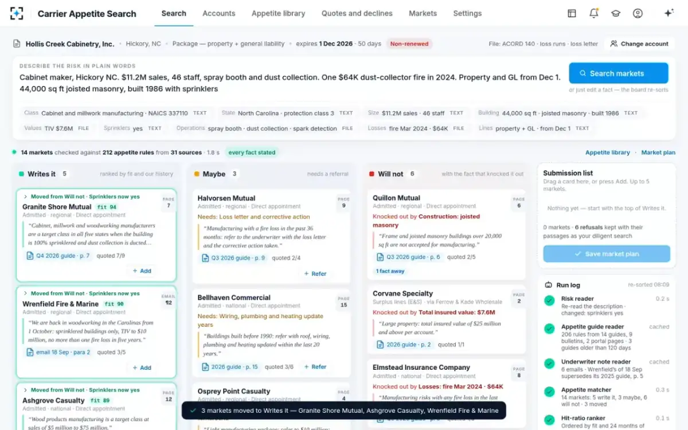Expand Wrenfield Fire & Marine moved-from note

[x=25, y=294]
